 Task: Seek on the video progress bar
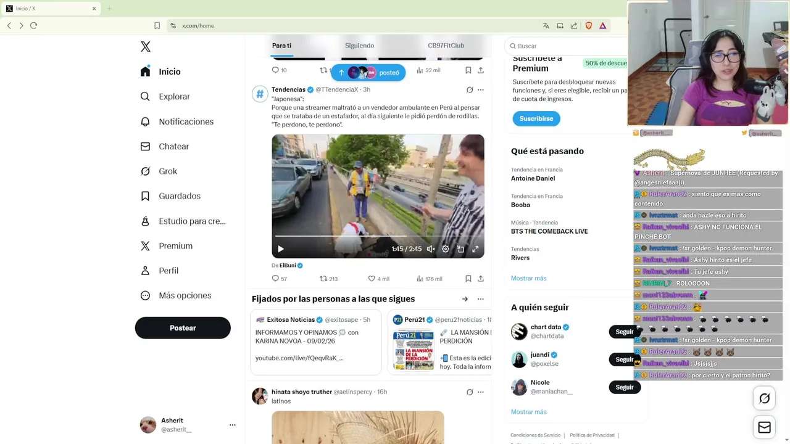point(378,236)
